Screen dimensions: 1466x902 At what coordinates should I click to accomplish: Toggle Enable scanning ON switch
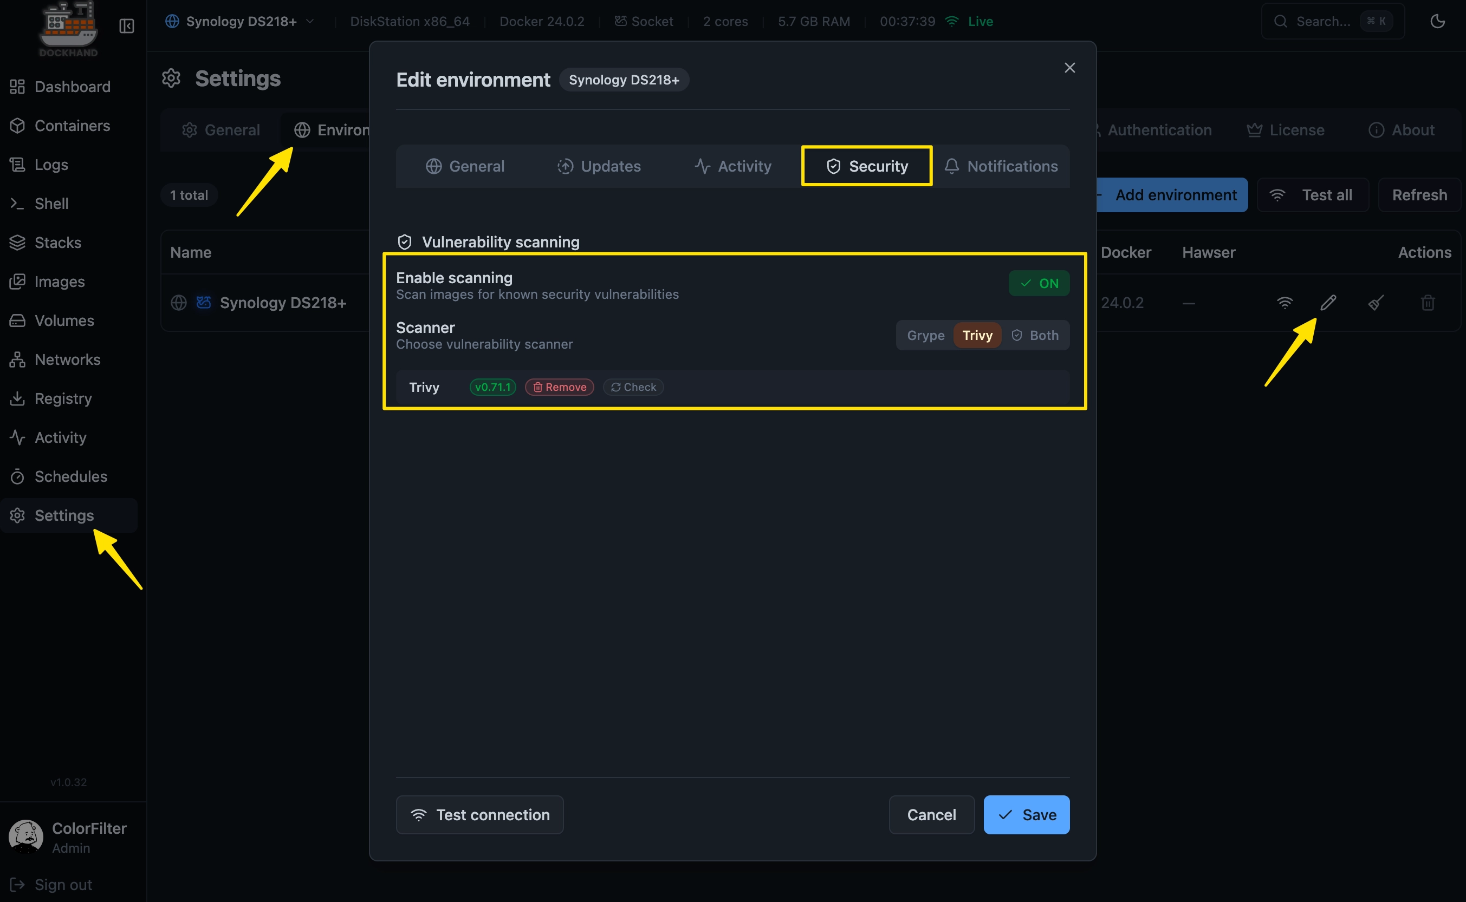(x=1039, y=283)
